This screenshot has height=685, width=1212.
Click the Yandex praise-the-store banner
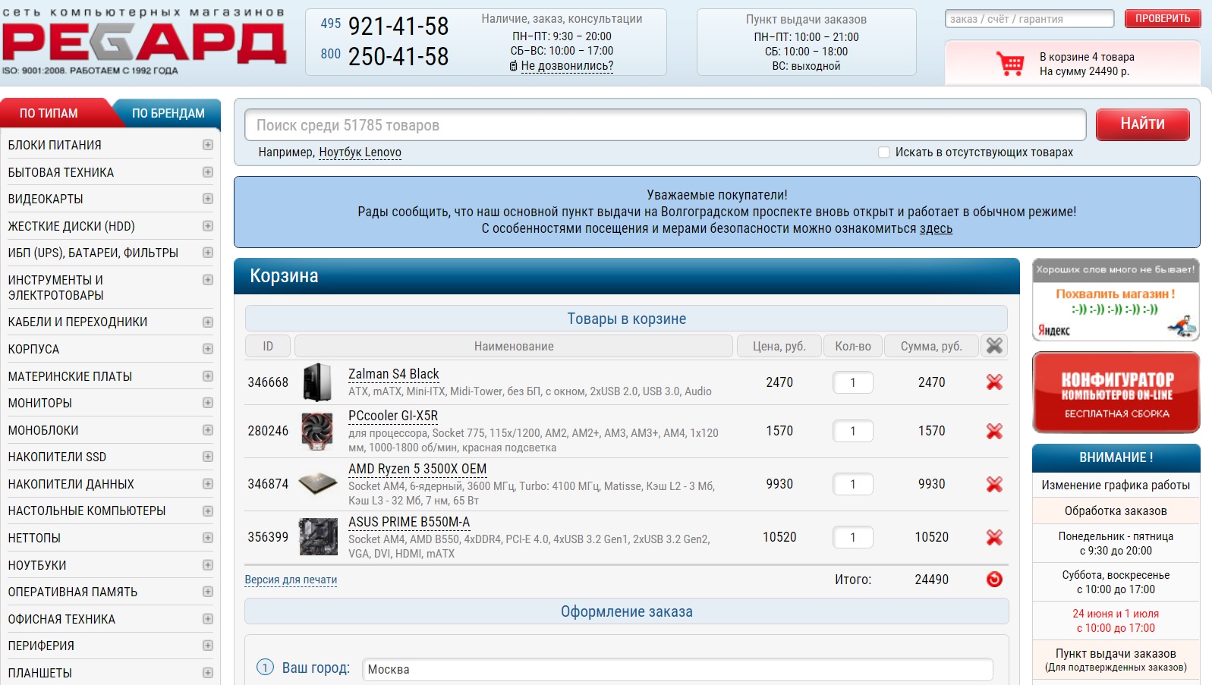point(1116,300)
